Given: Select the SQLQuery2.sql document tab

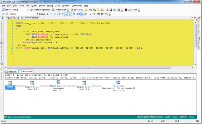Looking at the screenshot, I should (23, 18).
